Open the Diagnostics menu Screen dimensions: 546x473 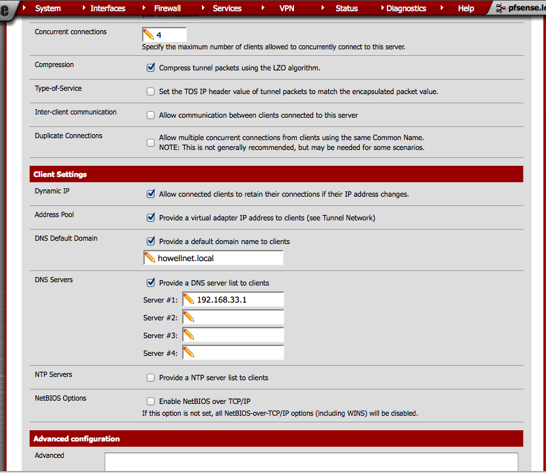[406, 9]
